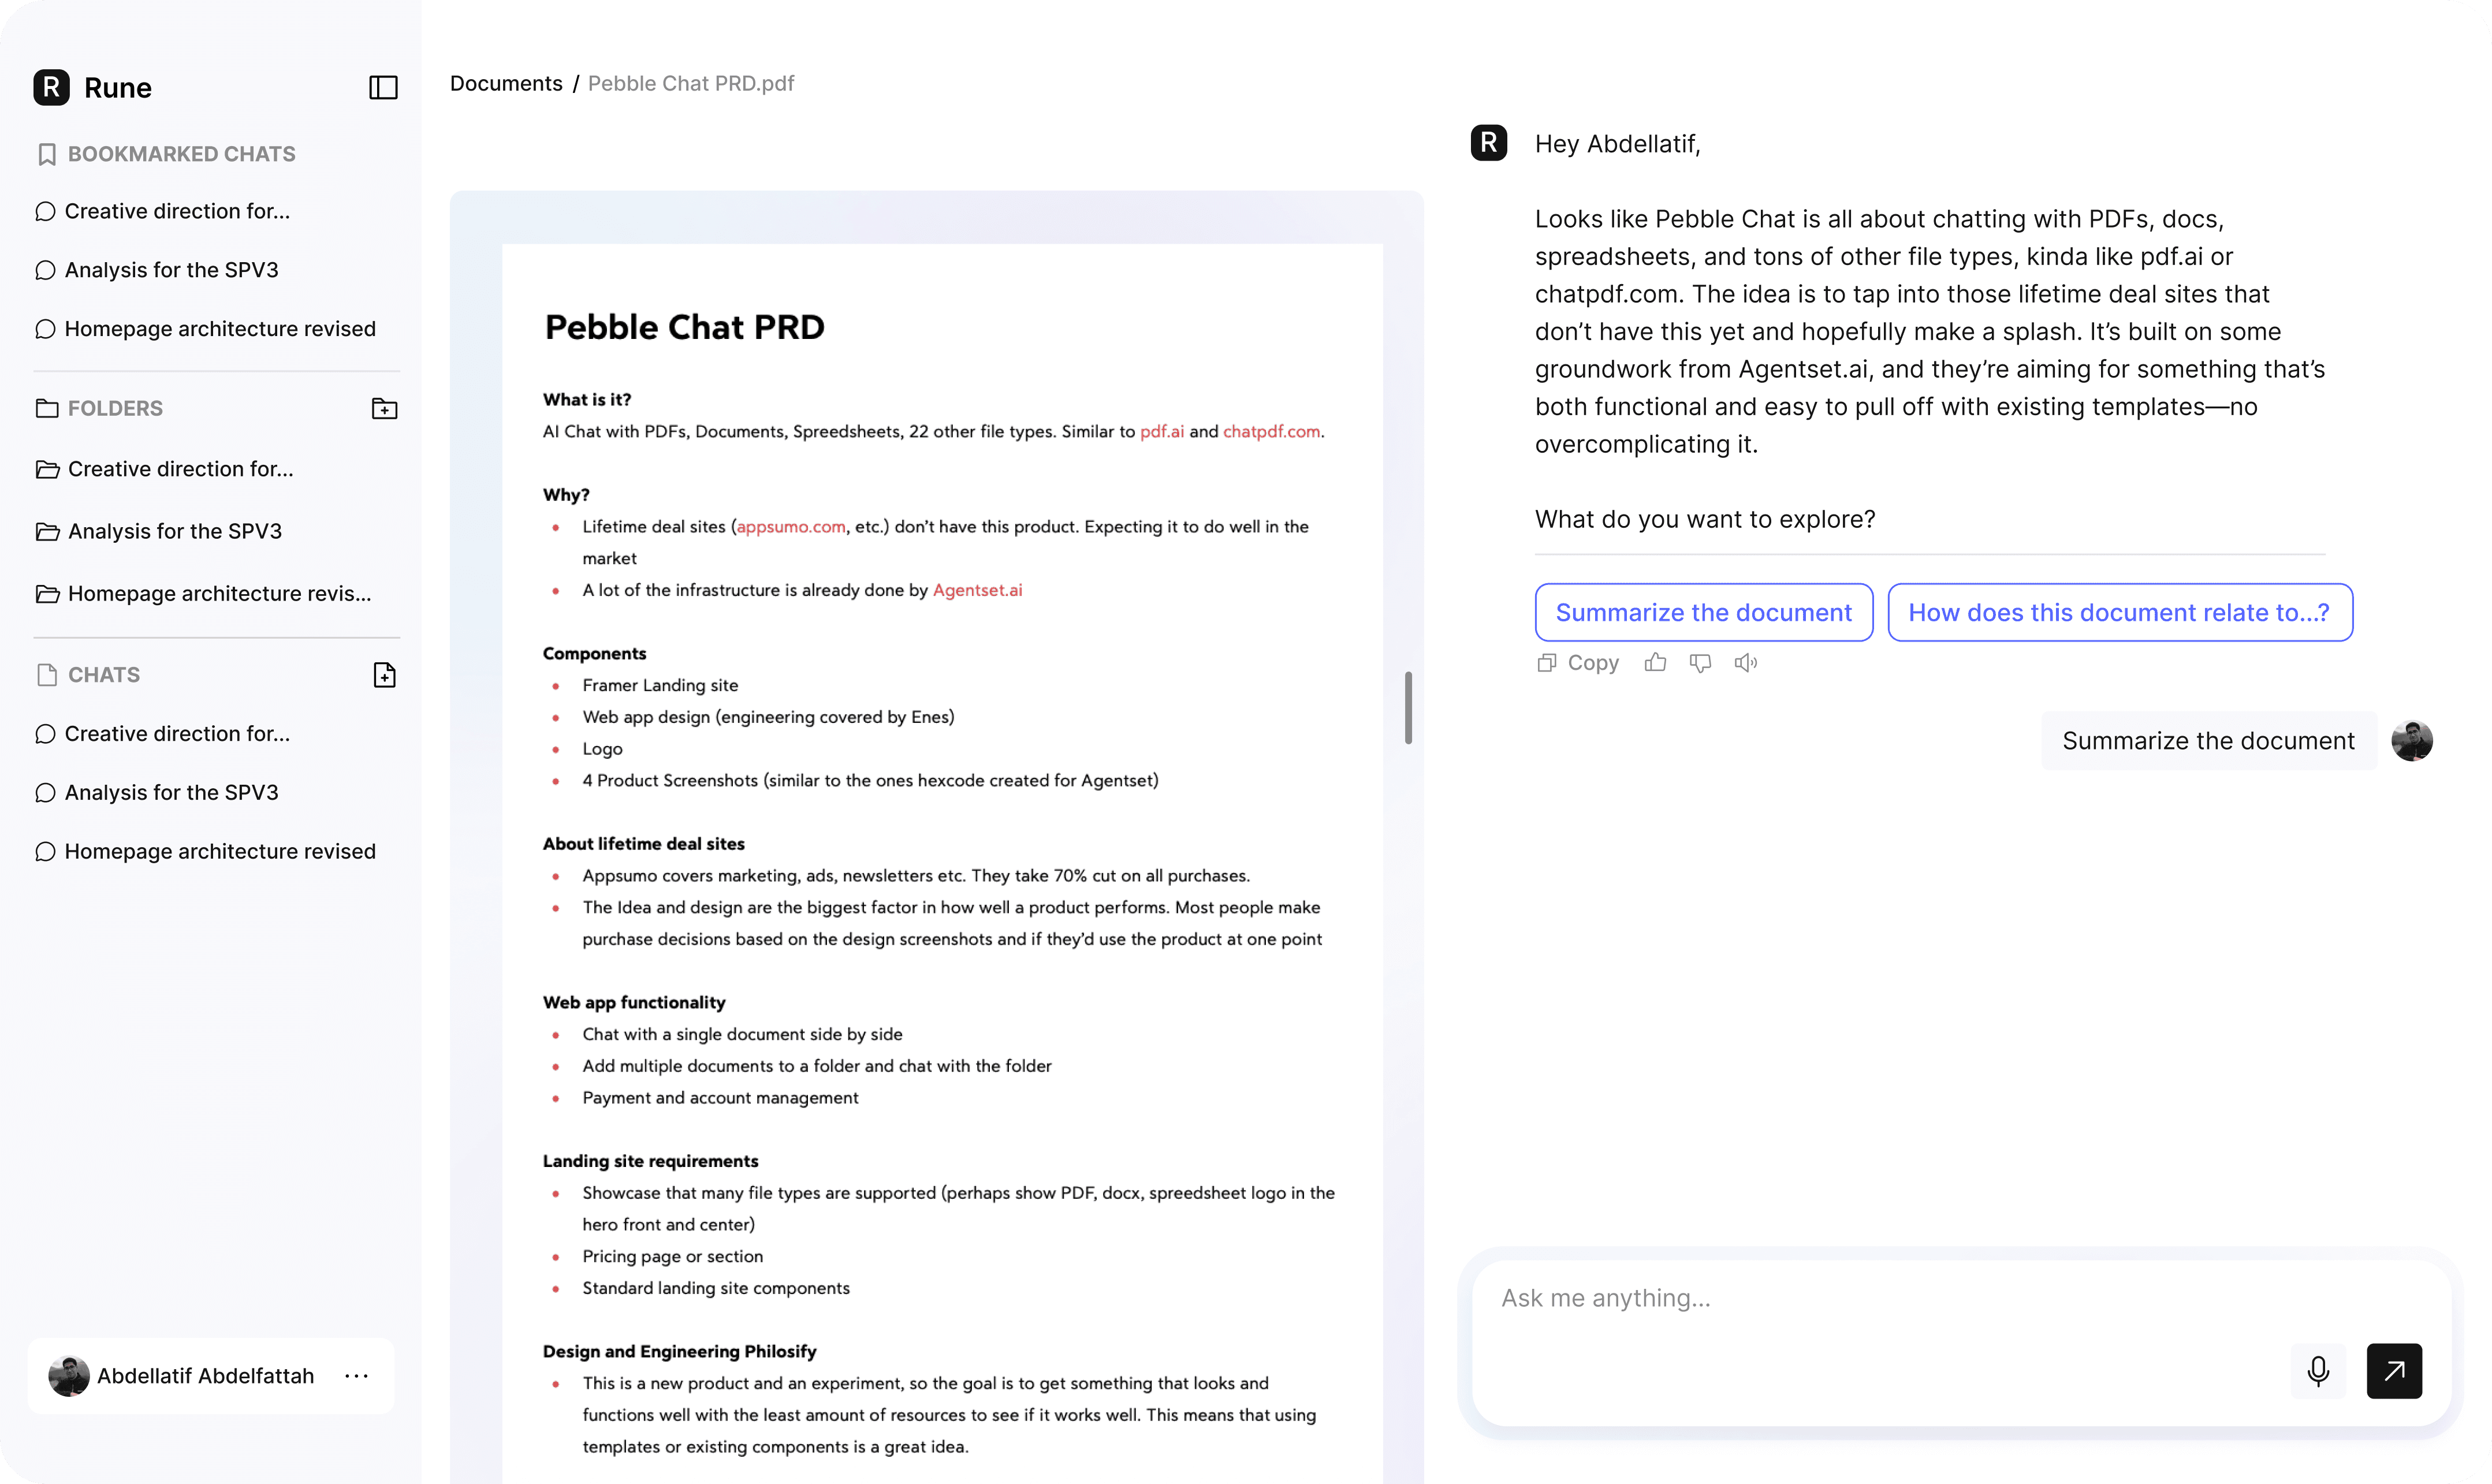Open the chatpdf.com link in the PDF
Viewport: 2492px width, 1484px height.
(1271, 432)
